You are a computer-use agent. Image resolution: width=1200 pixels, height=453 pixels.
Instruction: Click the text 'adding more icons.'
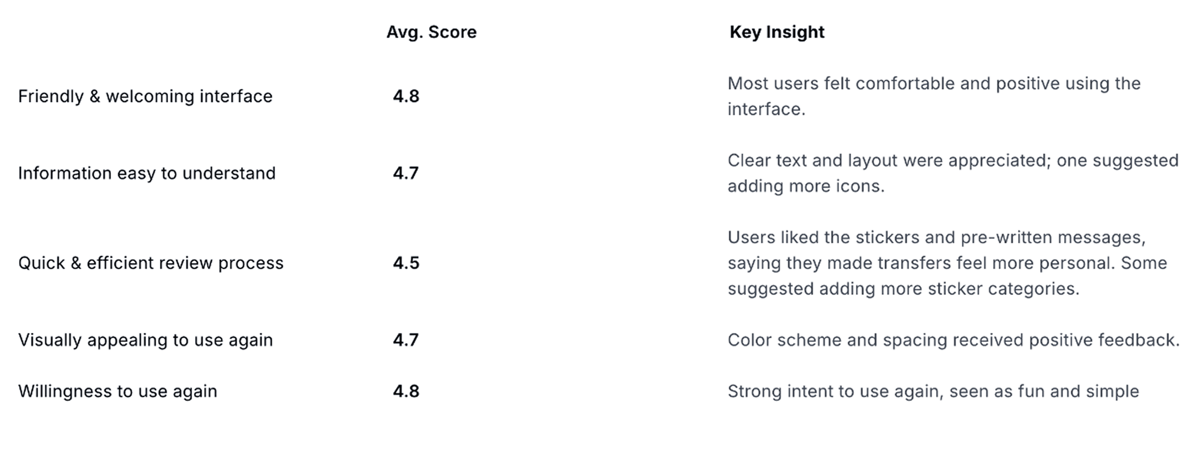pos(806,186)
